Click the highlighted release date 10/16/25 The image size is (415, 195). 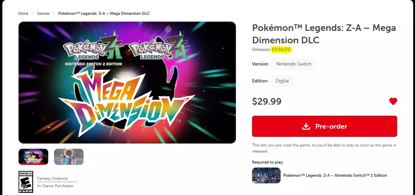tap(281, 49)
